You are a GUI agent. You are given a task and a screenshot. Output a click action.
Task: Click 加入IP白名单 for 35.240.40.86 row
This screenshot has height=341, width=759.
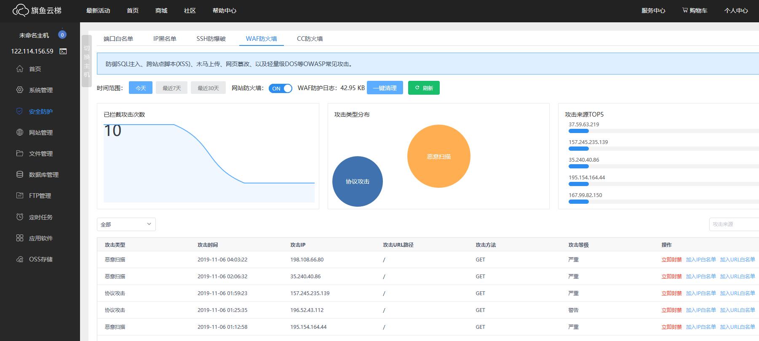(x=701, y=277)
